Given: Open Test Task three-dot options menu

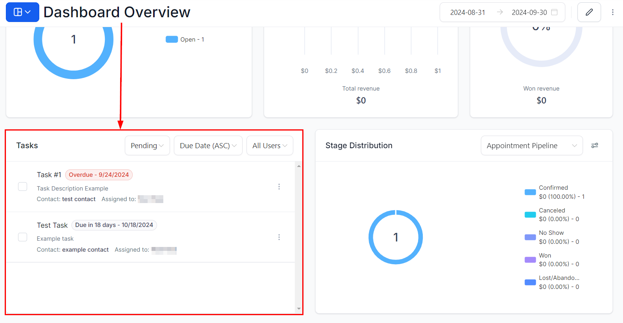Looking at the screenshot, I should pyautogui.click(x=279, y=237).
